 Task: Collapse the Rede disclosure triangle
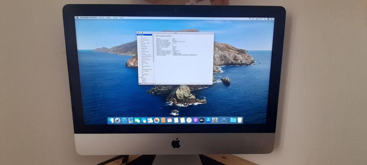pyautogui.click(x=139, y=77)
